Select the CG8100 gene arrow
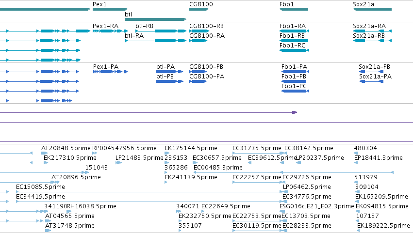The image size is (413, 233). tap(199, 9)
